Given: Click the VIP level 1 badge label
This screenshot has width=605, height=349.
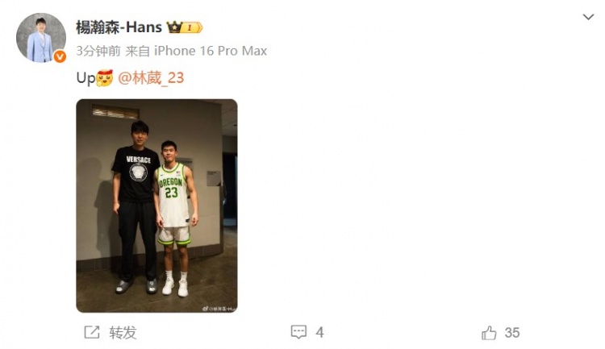Looking at the screenshot, I should click(x=192, y=27).
